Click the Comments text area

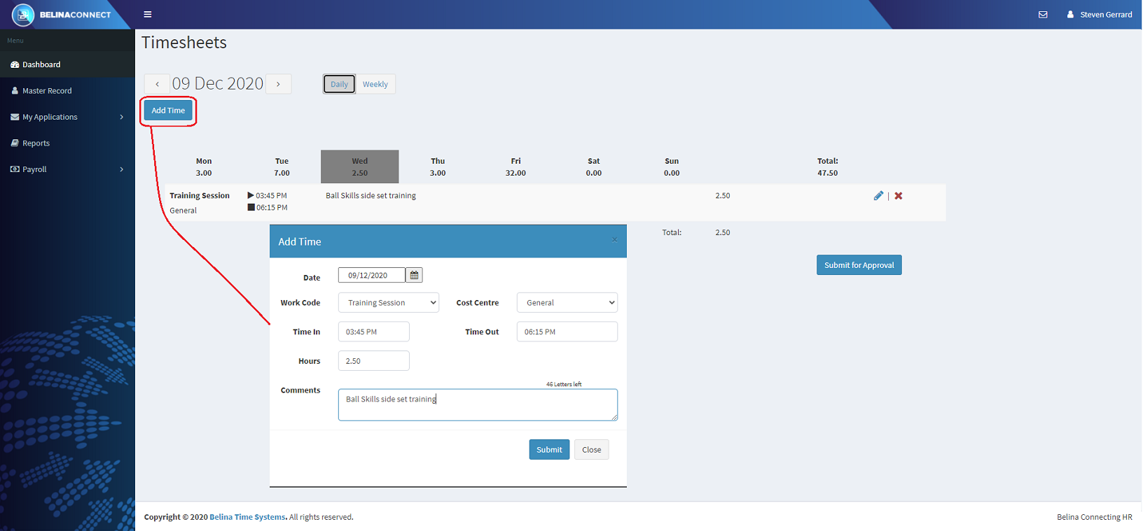coord(478,405)
